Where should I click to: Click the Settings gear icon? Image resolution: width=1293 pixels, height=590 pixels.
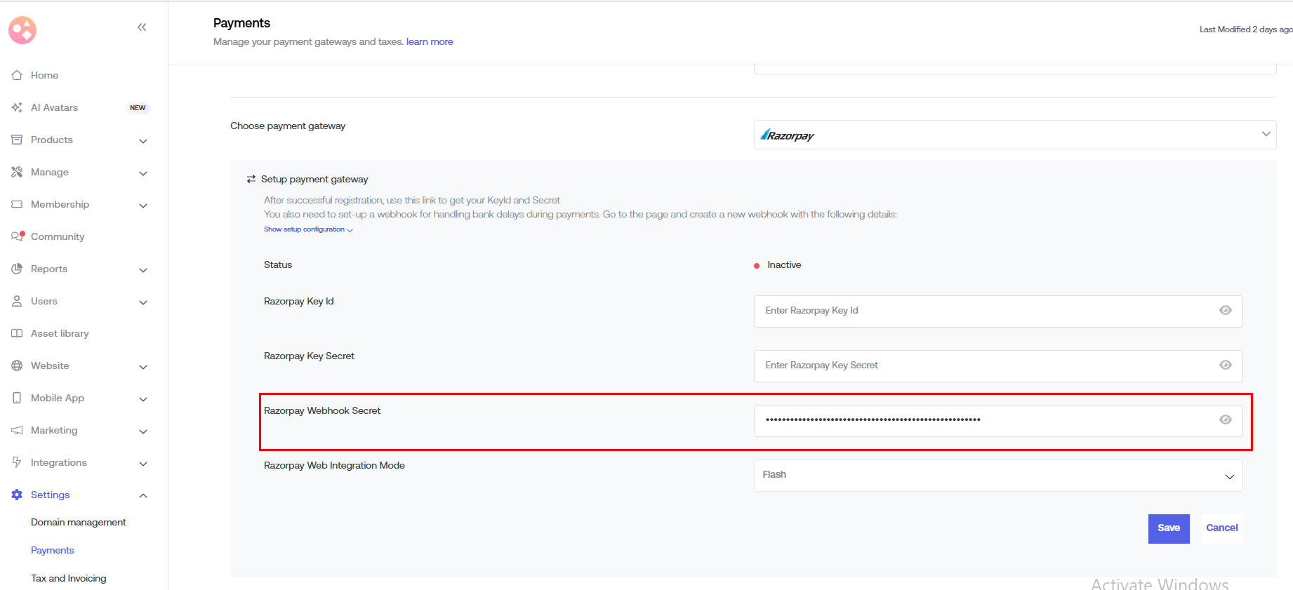17,495
